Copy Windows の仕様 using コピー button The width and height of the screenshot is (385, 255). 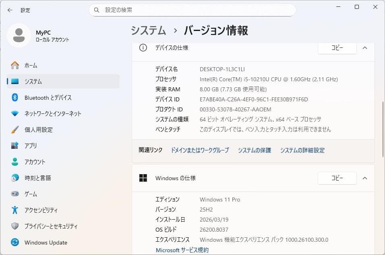click(x=337, y=178)
